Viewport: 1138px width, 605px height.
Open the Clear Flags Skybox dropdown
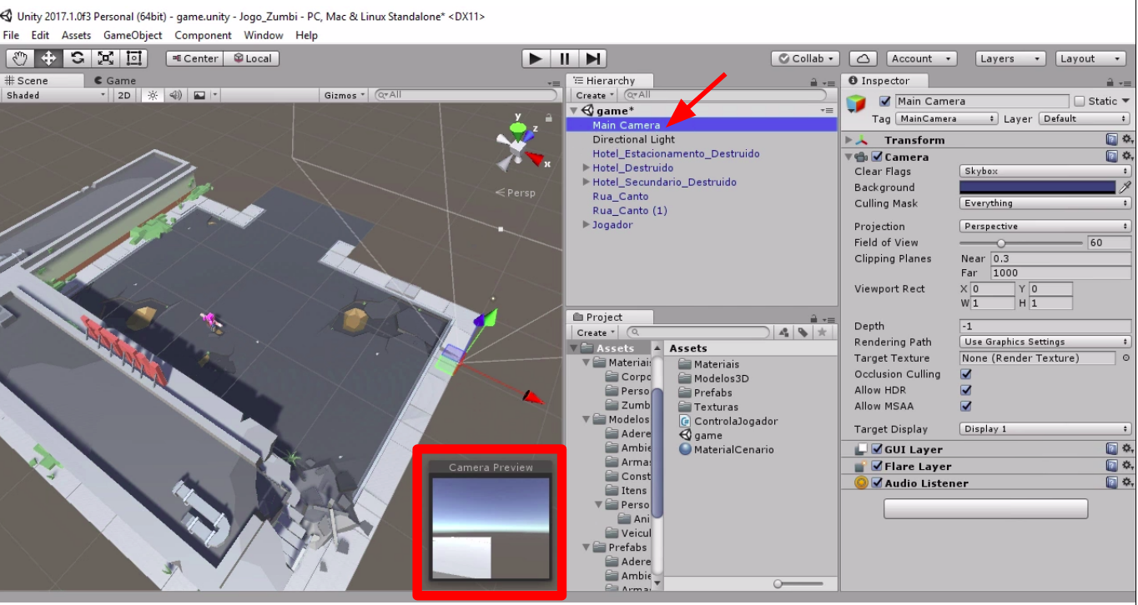coord(1045,171)
